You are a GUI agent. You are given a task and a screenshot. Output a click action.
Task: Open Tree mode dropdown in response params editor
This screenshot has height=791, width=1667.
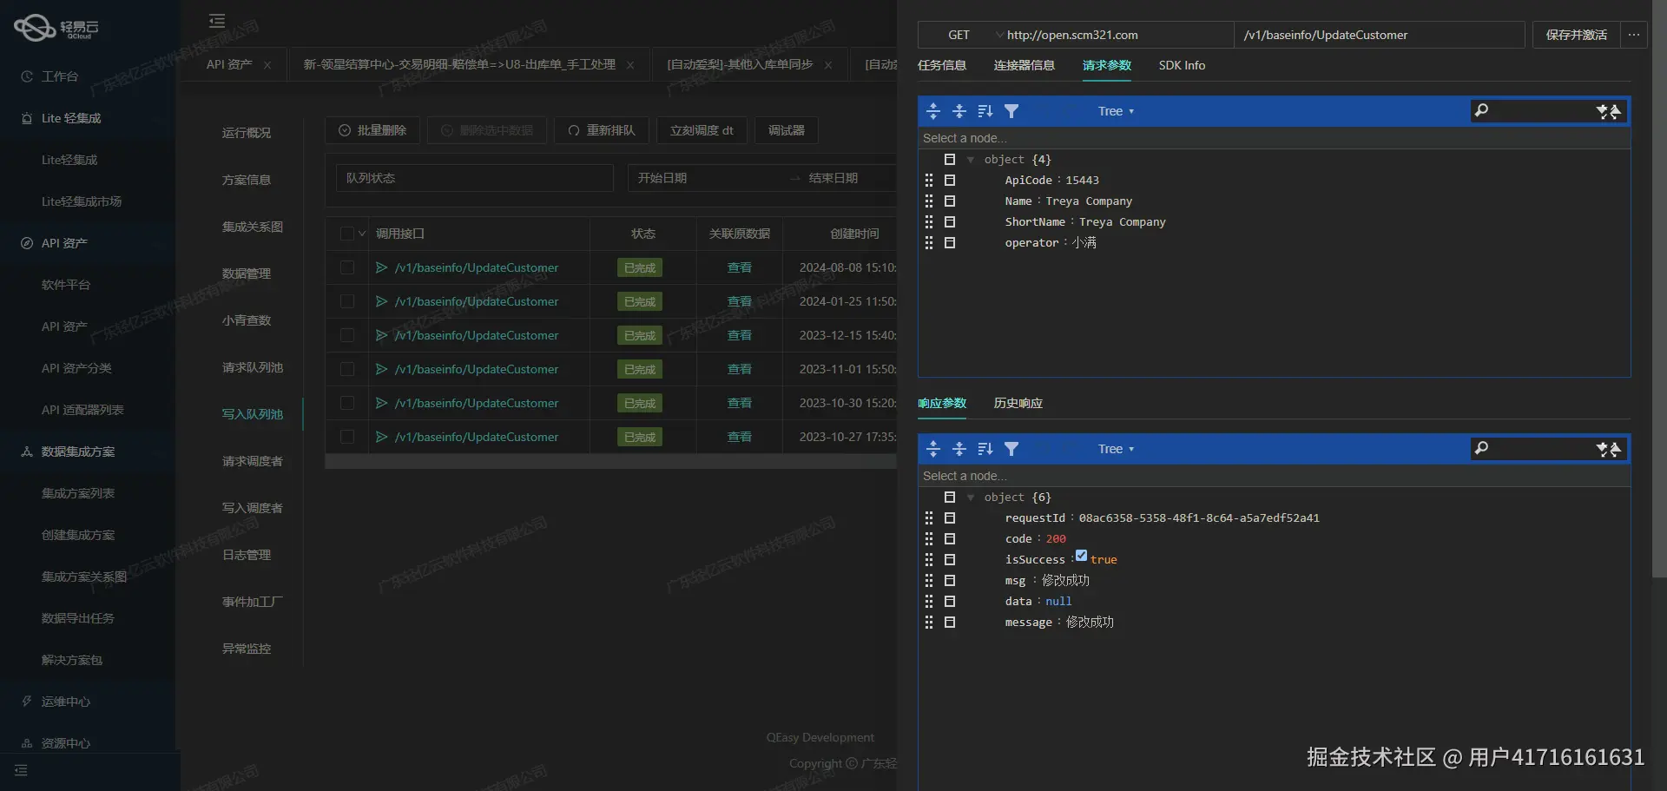pos(1117,449)
